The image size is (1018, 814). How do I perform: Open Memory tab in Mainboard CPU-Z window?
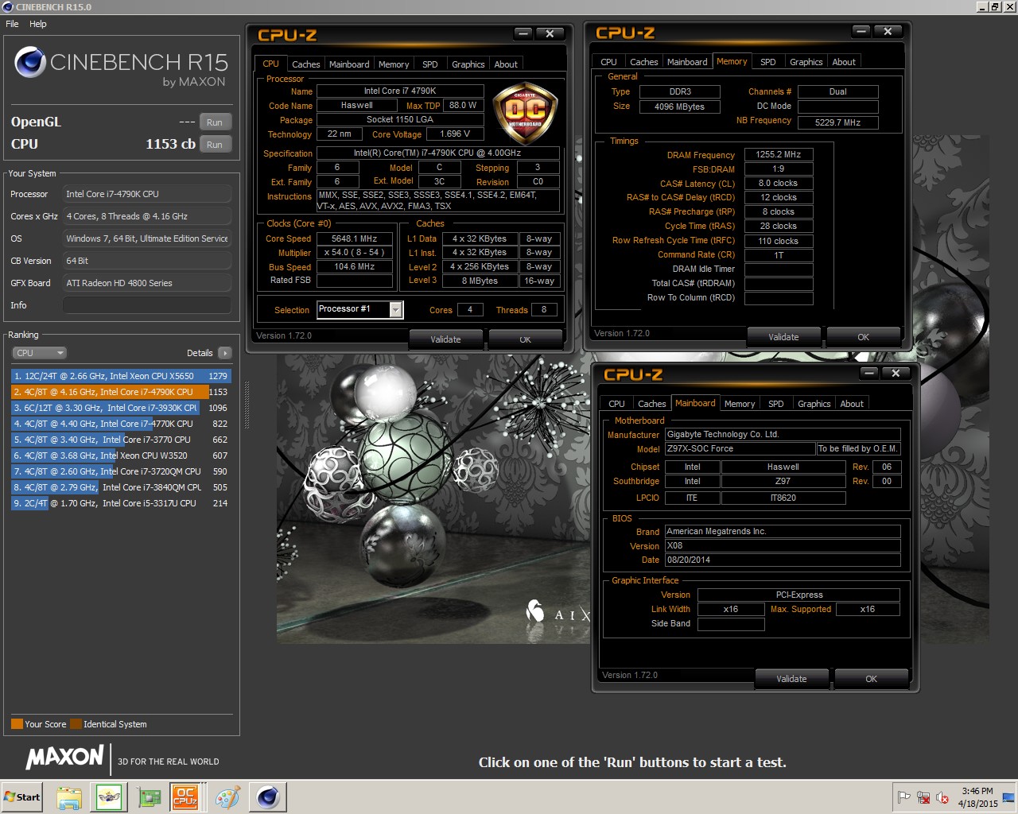pos(740,404)
